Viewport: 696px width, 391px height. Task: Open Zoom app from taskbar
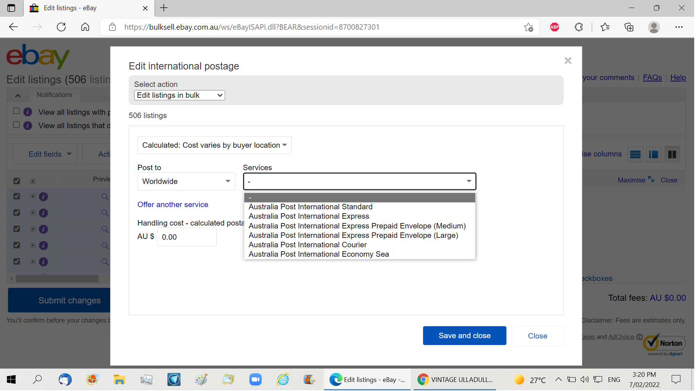click(x=255, y=379)
